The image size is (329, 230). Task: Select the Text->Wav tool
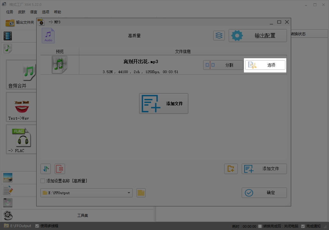[21, 107]
